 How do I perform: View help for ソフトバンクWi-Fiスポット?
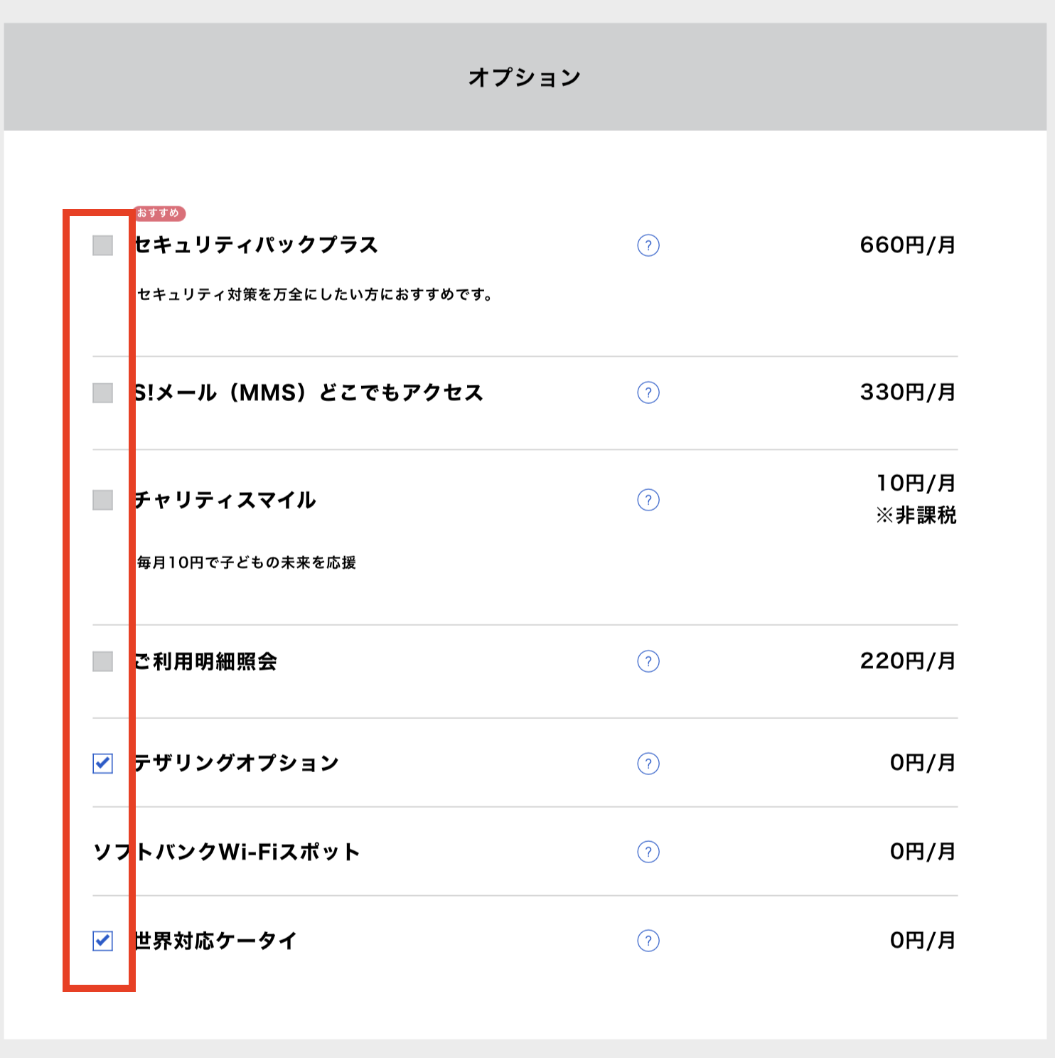pyautogui.click(x=648, y=852)
